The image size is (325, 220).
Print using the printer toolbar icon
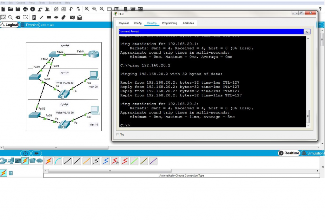coord(25,9)
